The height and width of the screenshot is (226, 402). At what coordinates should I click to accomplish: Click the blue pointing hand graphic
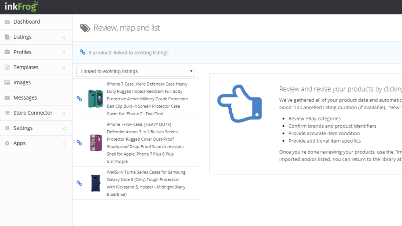pos(240,103)
